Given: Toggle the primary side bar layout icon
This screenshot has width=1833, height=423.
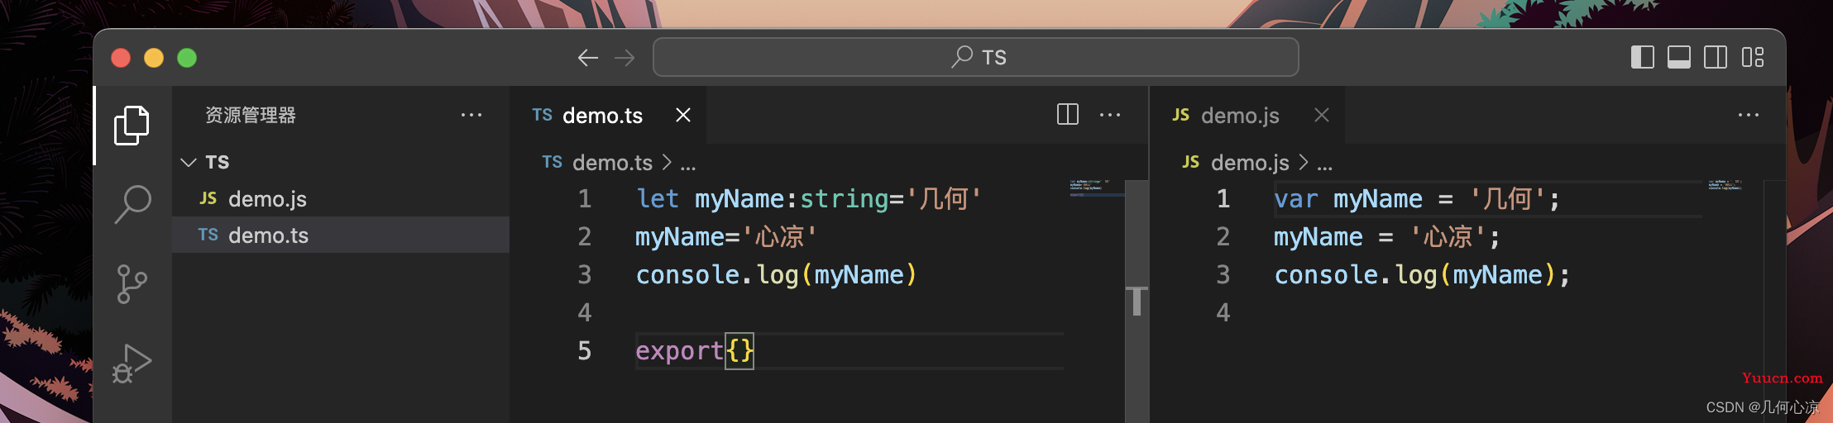Looking at the screenshot, I should coord(1642,57).
